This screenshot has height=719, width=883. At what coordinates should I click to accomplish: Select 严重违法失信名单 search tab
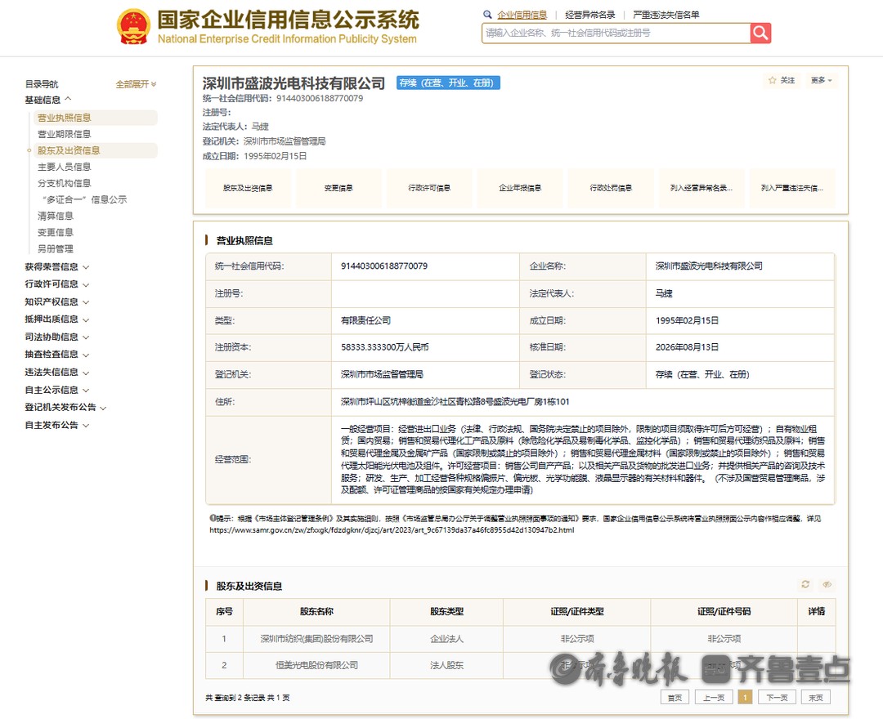pos(666,15)
